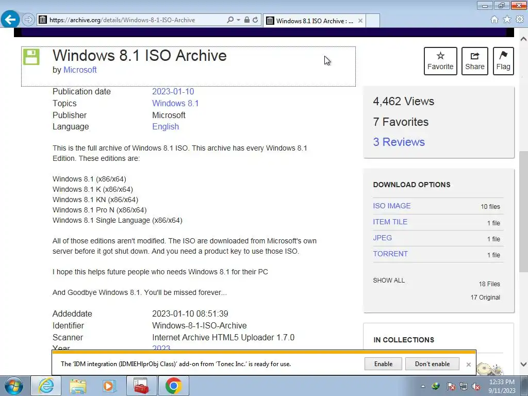Open the English language link
Image resolution: width=528 pixels, height=396 pixels.
tap(166, 127)
